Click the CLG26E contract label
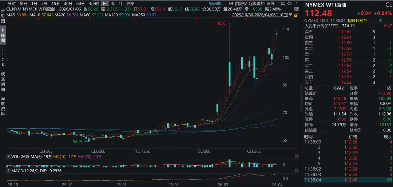The width and height of the screenshot is (393, 187). point(98,151)
